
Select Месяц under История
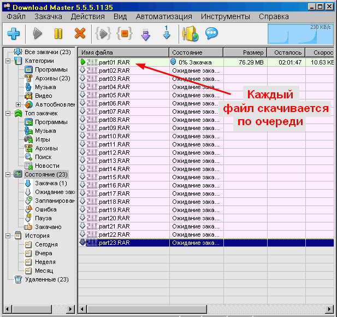click(x=44, y=271)
